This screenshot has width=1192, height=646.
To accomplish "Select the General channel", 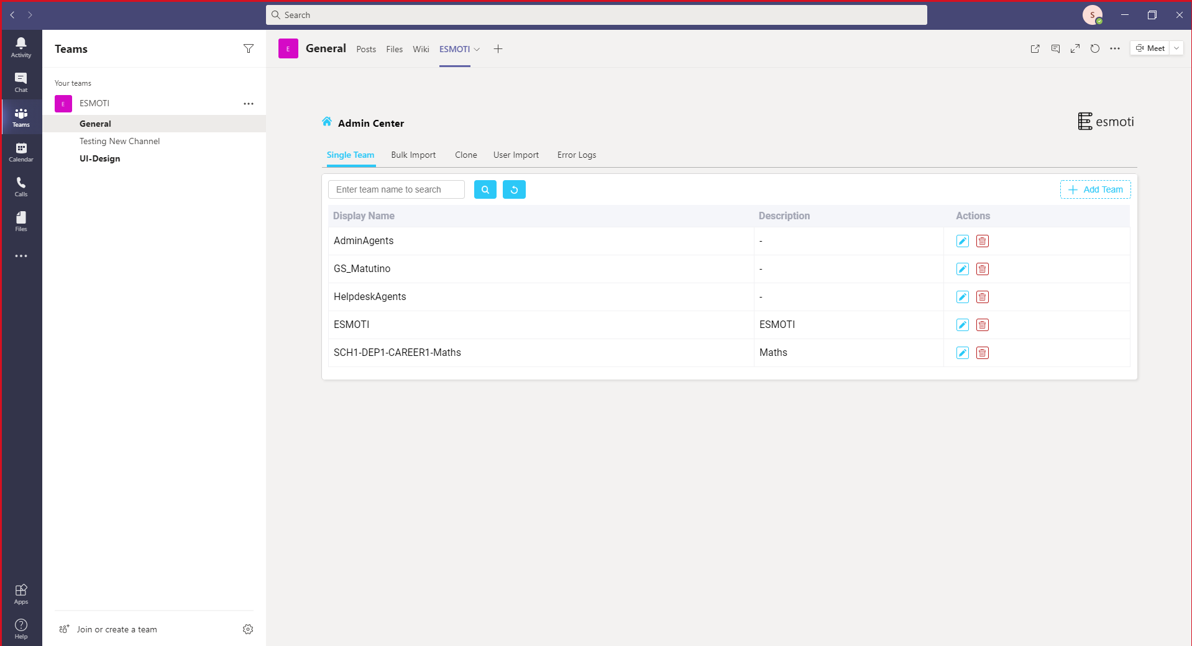I will point(154,124).
